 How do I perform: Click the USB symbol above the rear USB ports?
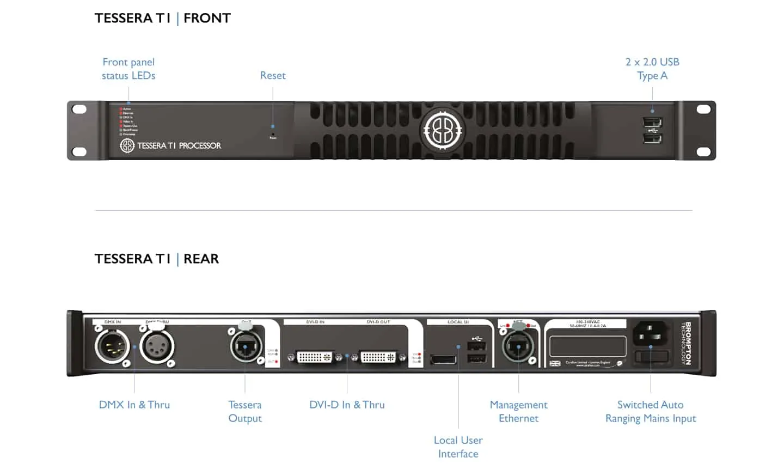tap(477, 338)
